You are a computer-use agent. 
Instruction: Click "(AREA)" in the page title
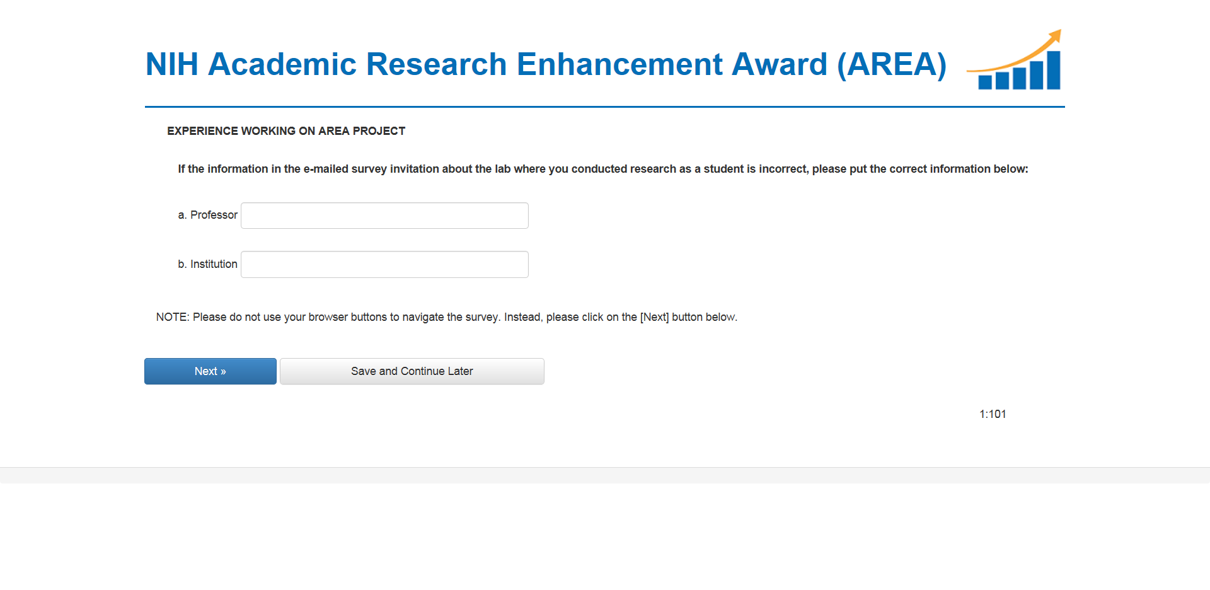pyautogui.click(x=891, y=64)
